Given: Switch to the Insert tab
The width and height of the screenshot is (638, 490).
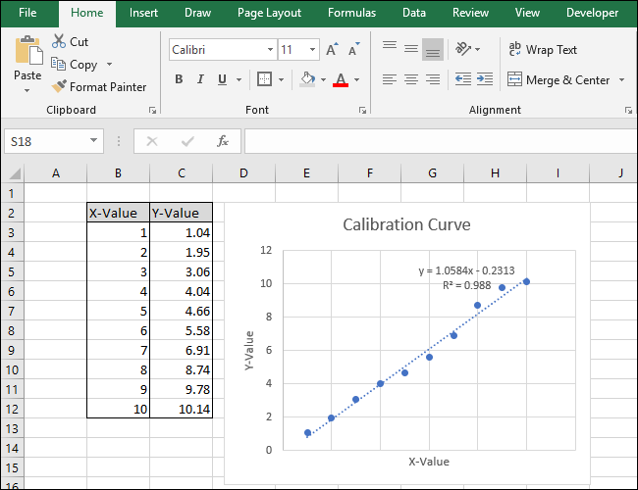Looking at the screenshot, I should point(143,13).
